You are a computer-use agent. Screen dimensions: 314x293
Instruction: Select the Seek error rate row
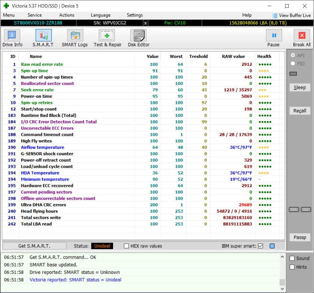click(143, 90)
